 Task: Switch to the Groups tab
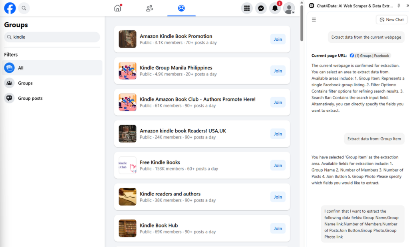[x=181, y=8]
